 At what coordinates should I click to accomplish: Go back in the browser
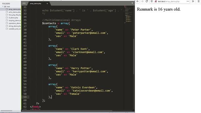coord(138,1)
